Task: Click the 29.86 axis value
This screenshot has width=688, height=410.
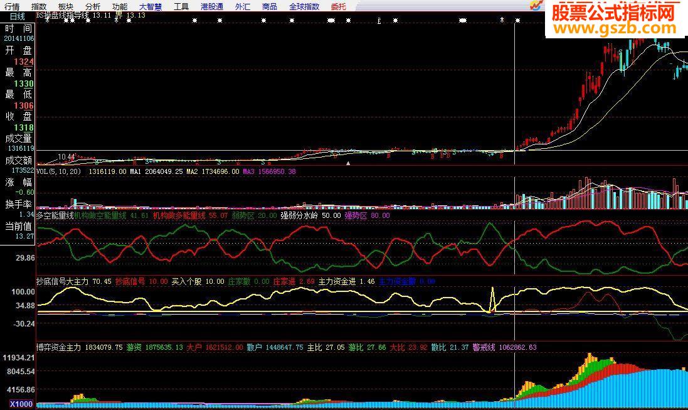Action: [x=25, y=258]
